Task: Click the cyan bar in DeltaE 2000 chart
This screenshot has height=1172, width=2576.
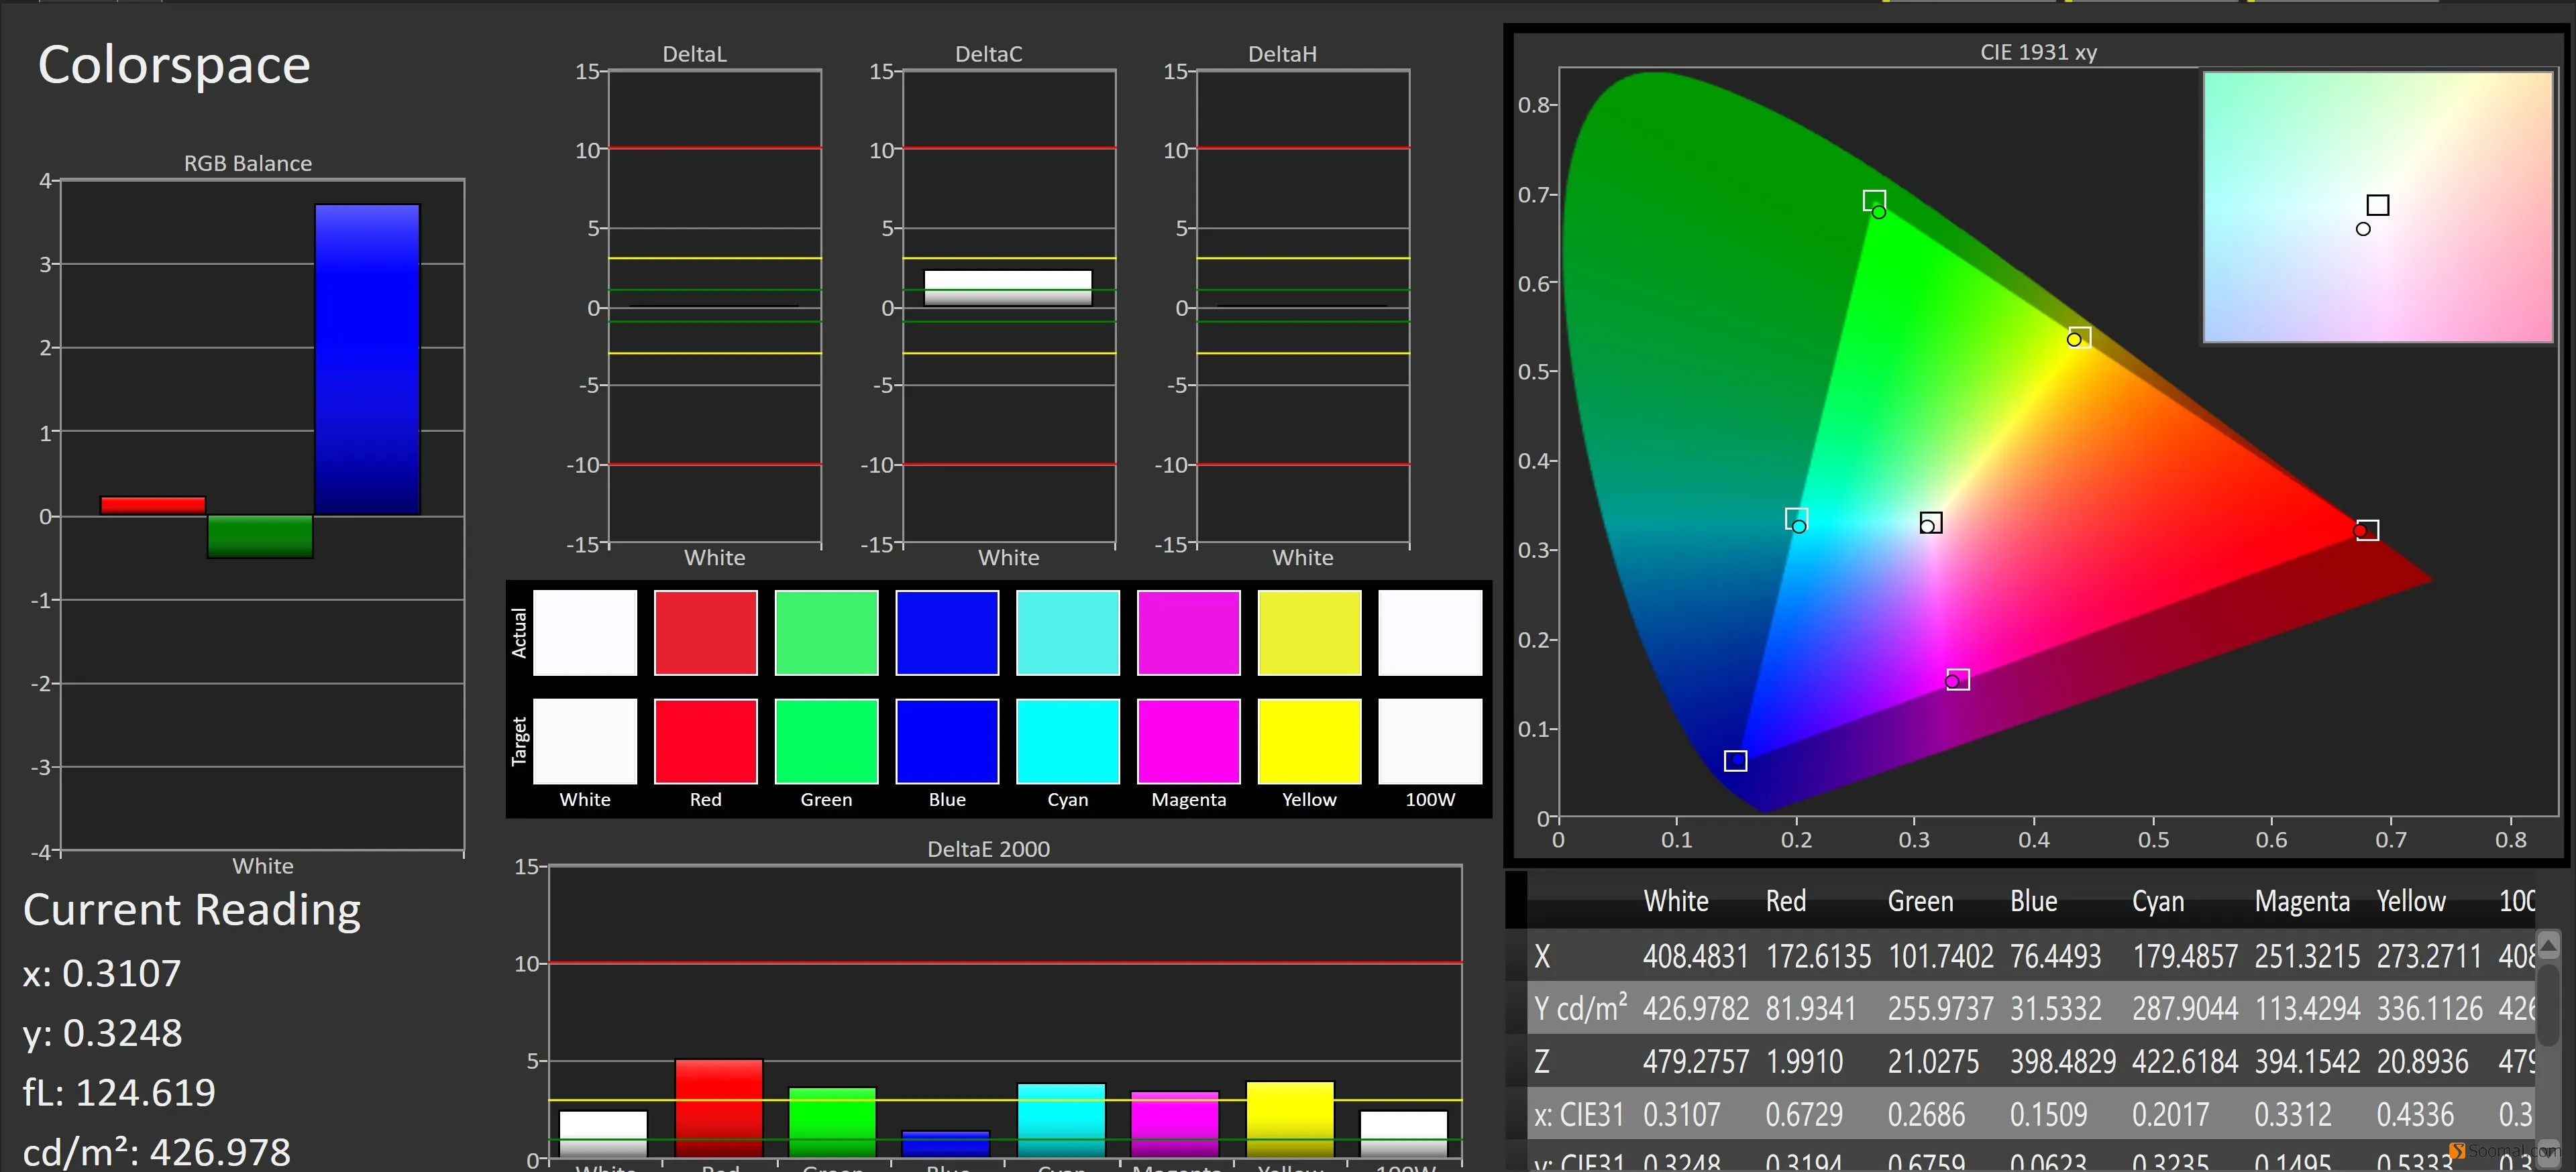Action: coord(1061,1120)
